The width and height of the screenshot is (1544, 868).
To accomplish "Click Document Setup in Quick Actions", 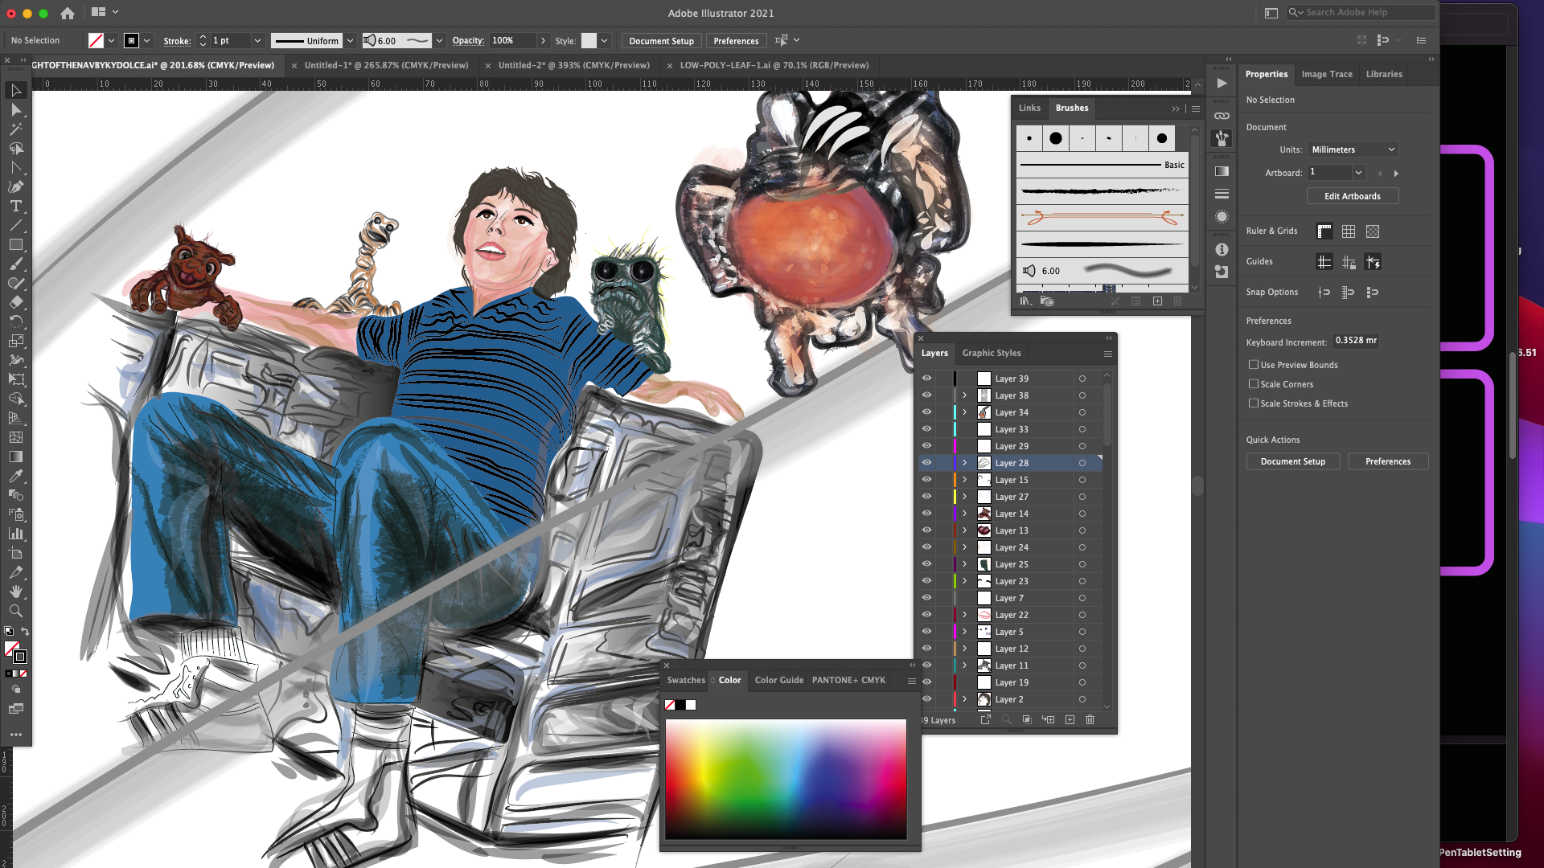I will pos(1293,461).
